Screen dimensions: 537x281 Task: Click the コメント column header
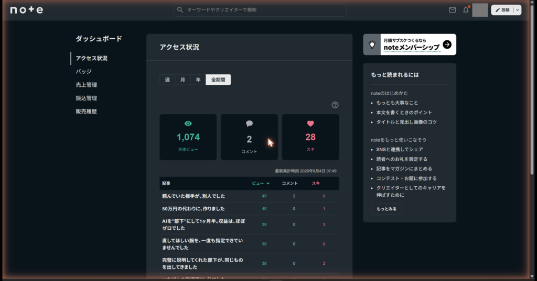click(289, 184)
